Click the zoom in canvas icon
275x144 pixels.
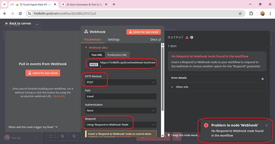(63, 136)
